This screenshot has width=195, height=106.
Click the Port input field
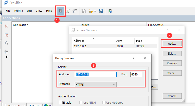pos(136,74)
